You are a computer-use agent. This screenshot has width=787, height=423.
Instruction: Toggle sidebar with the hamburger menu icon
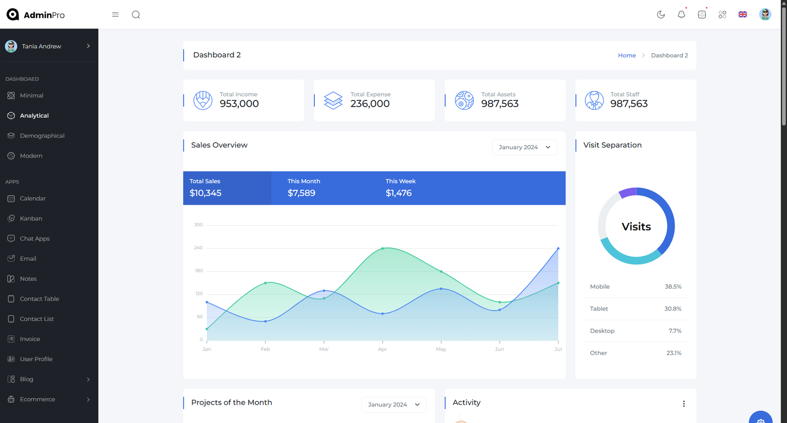(116, 15)
